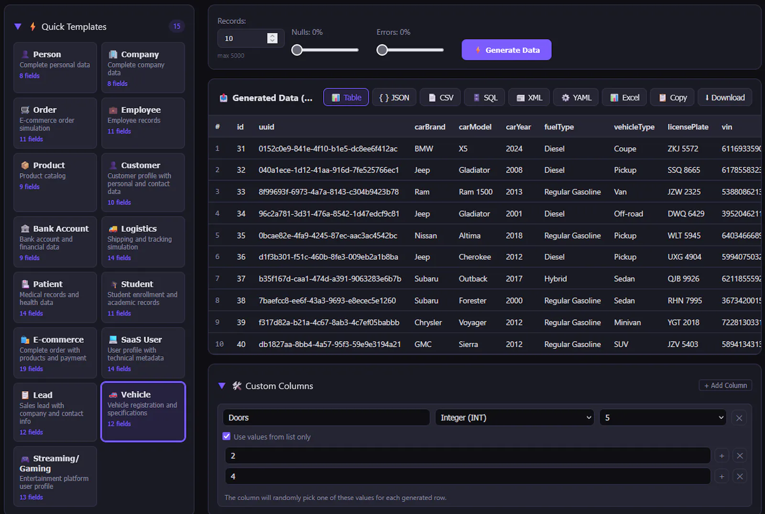Image resolution: width=765 pixels, height=514 pixels.
Task: Switch to the YAML output tab
Action: click(x=576, y=98)
